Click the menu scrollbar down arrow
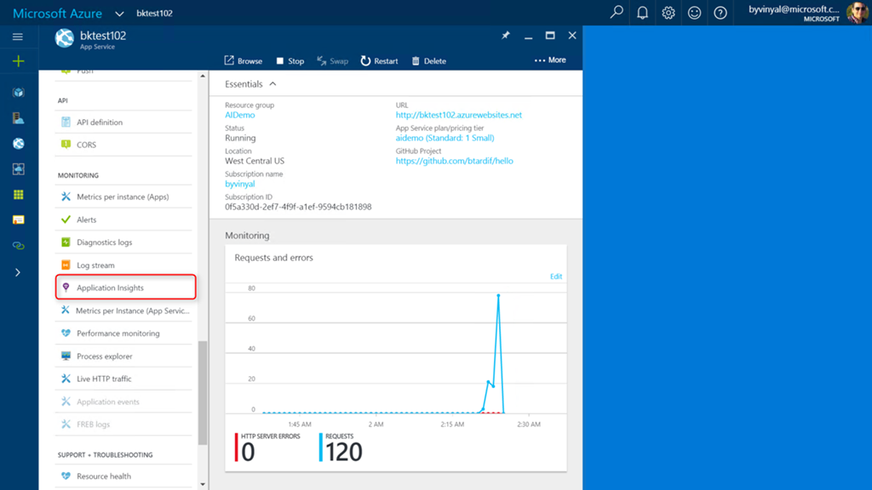This screenshot has width=872, height=490. [x=203, y=484]
